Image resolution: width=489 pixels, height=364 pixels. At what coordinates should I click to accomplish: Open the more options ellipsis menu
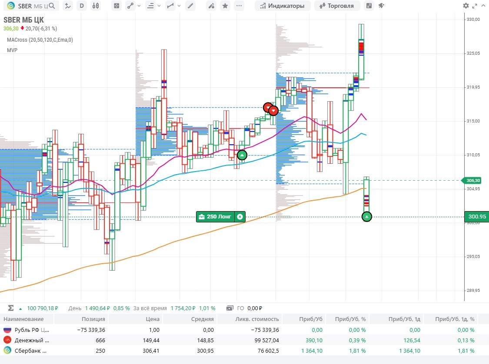pos(239,6)
